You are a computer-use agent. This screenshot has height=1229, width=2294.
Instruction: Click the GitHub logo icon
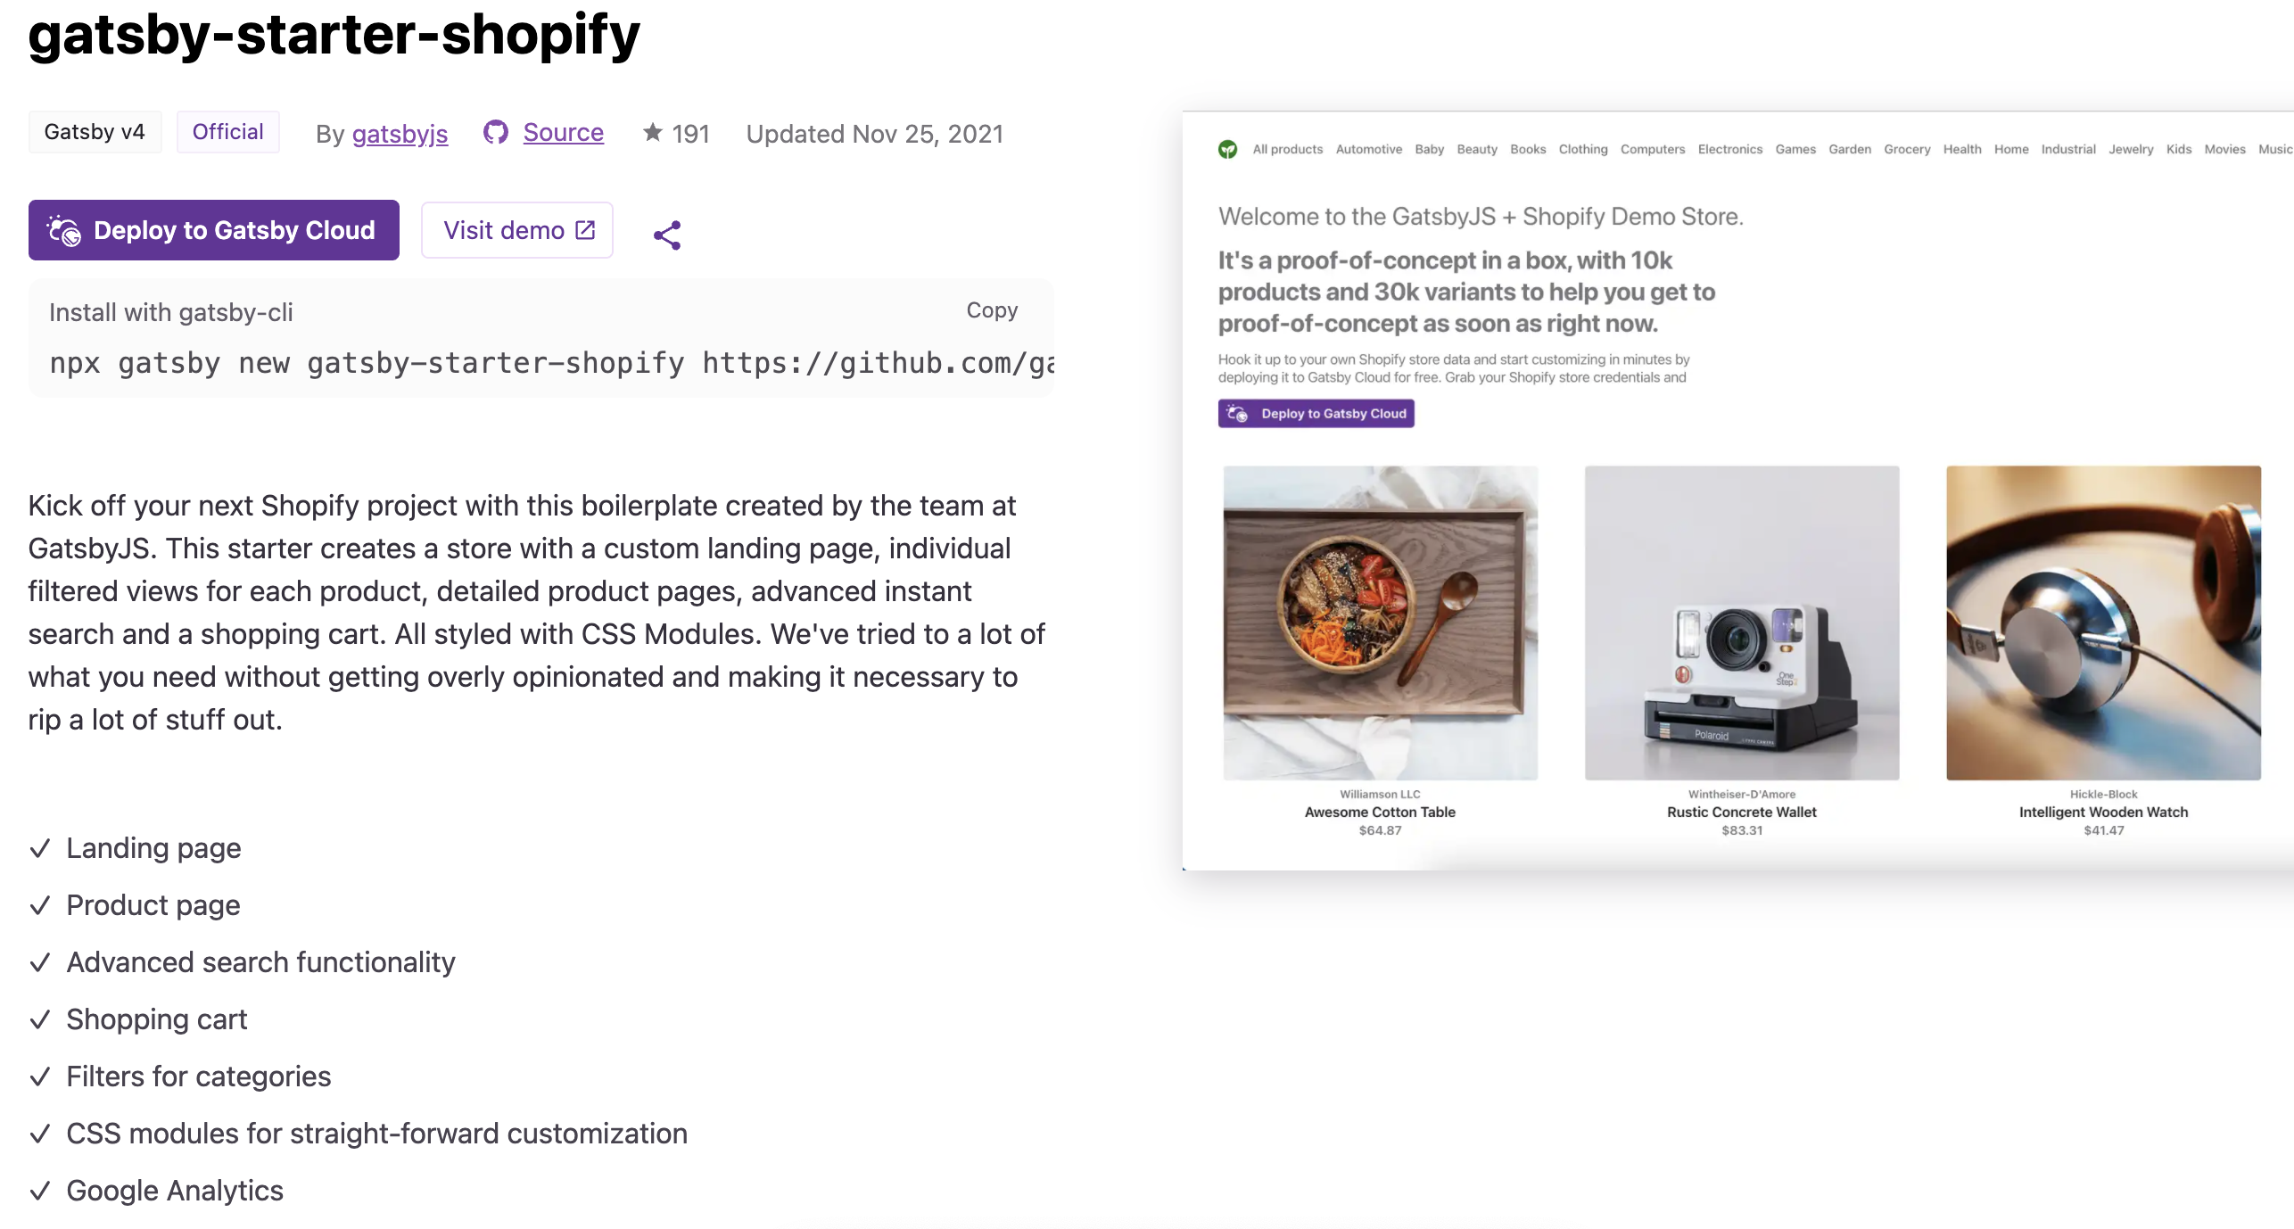[x=496, y=132]
